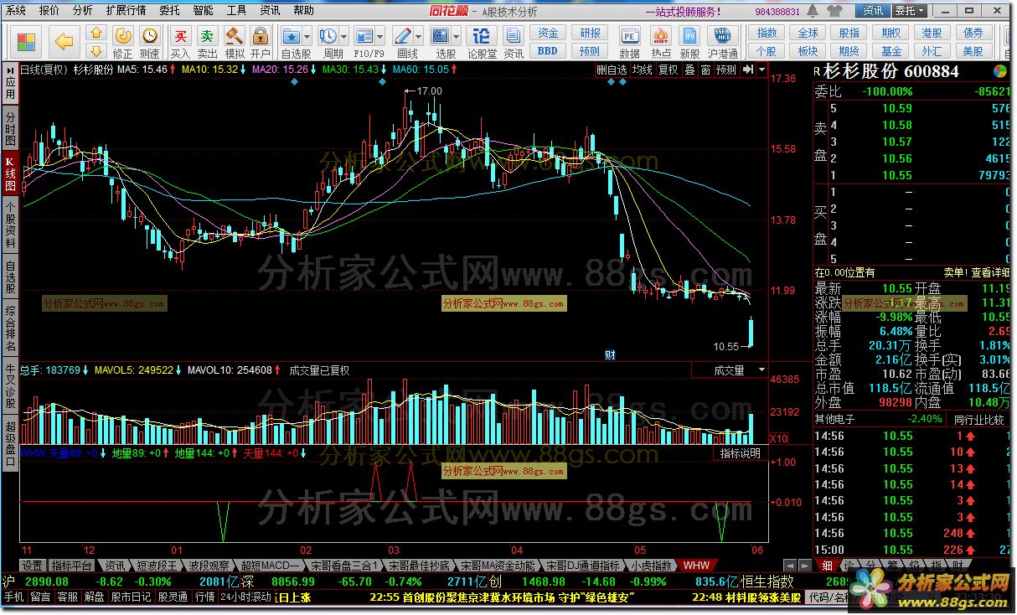
Task: Toggle 预测 forecast on chart
Action: click(726, 70)
